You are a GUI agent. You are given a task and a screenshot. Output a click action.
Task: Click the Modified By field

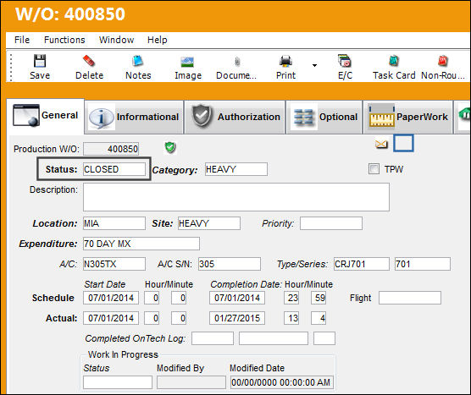point(191,382)
